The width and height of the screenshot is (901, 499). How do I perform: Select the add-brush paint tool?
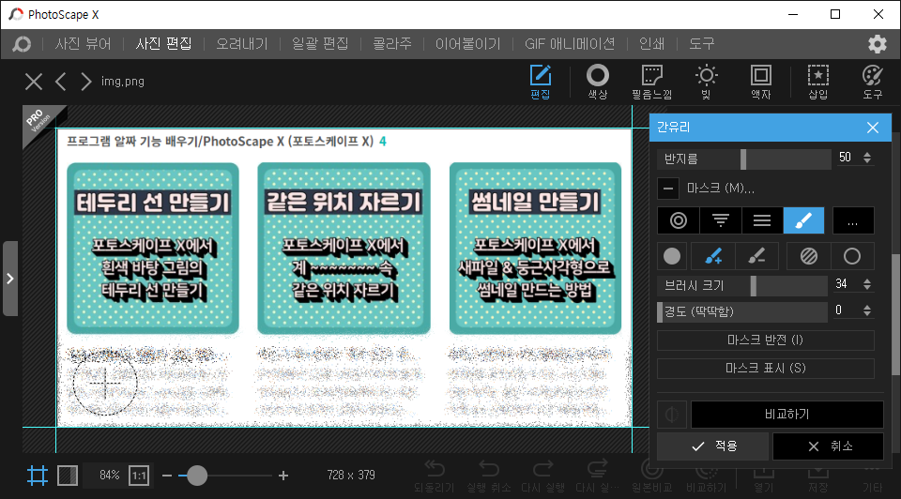point(713,256)
